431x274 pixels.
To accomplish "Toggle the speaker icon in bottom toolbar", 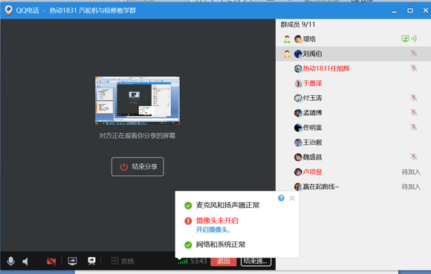I will (x=25, y=261).
